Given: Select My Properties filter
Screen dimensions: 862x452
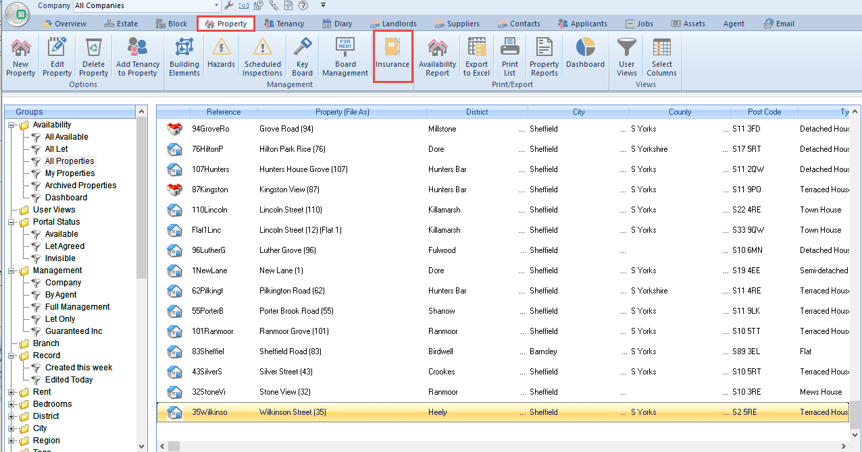Looking at the screenshot, I should 70,173.
